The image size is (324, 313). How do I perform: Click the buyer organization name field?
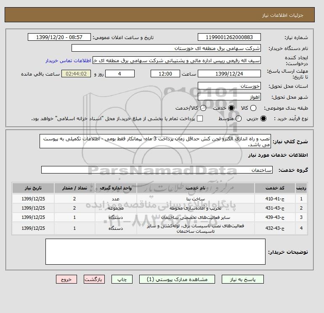point(166,48)
